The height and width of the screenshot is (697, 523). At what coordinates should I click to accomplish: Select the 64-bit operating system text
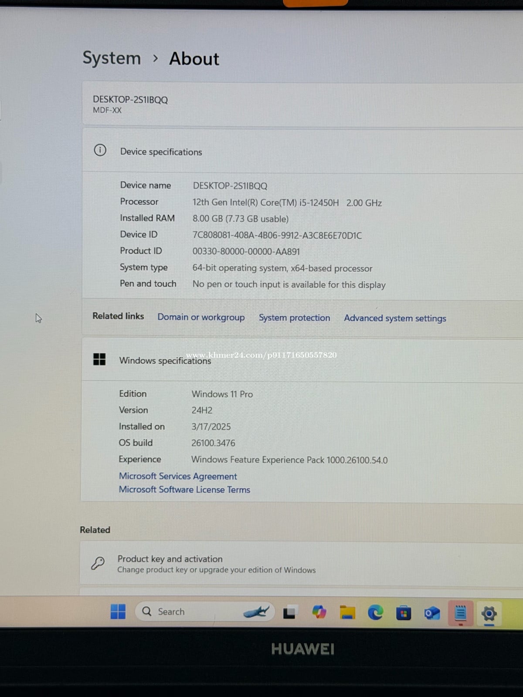(x=282, y=268)
